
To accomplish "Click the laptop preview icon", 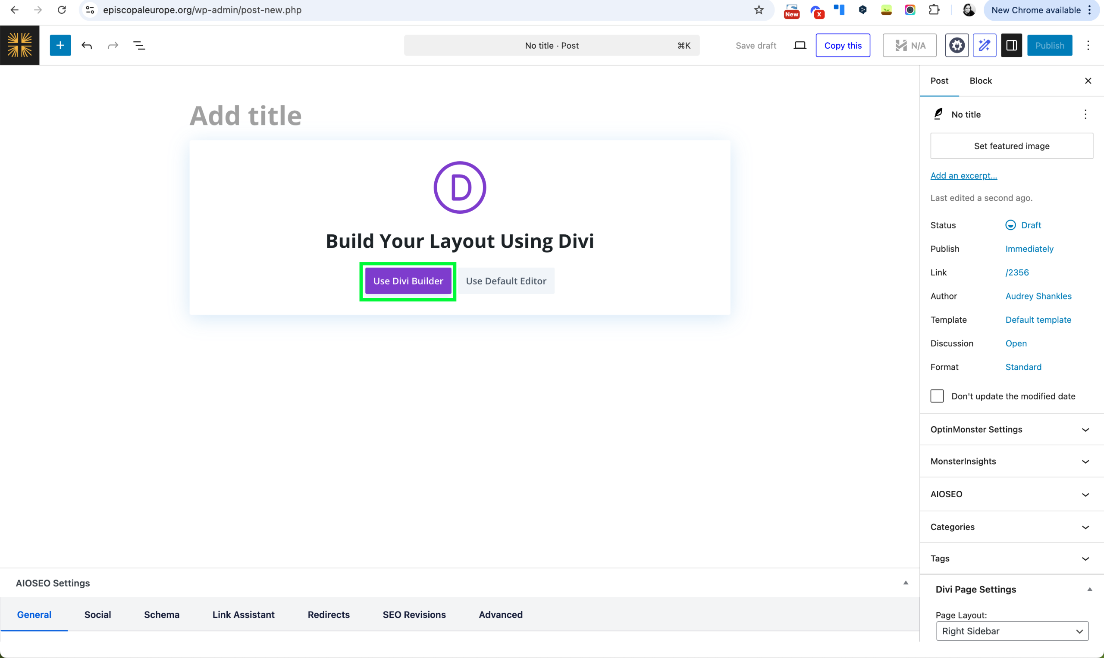I will coord(800,45).
